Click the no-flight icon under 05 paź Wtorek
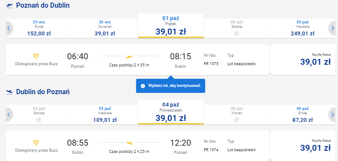This screenshot has height=161, width=338. (x=237, y=120)
